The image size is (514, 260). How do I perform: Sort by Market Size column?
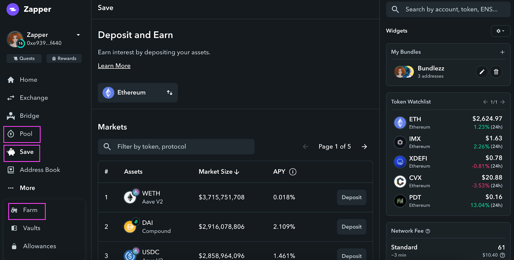coord(219,172)
